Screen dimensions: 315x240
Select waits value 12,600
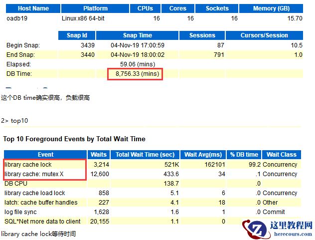coord(100,174)
